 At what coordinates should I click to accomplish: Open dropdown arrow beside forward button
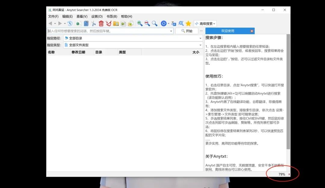point(65,24)
